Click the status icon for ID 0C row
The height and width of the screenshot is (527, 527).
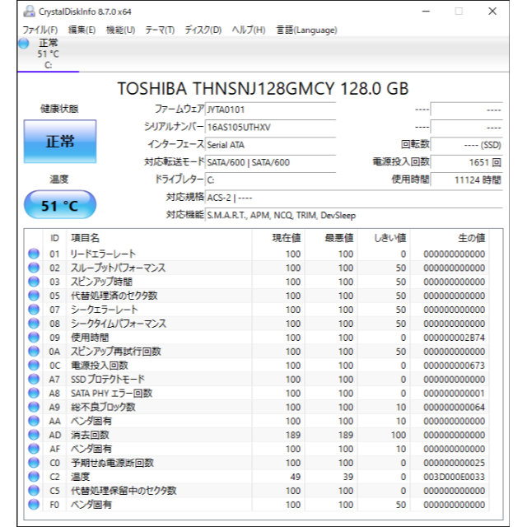point(34,366)
